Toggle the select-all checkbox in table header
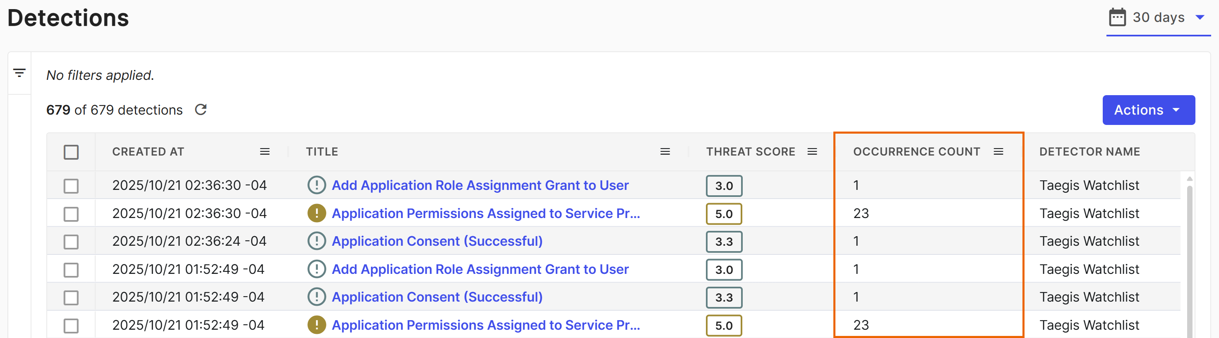This screenshot has height=338, width=1219. (x=71, y=152)
